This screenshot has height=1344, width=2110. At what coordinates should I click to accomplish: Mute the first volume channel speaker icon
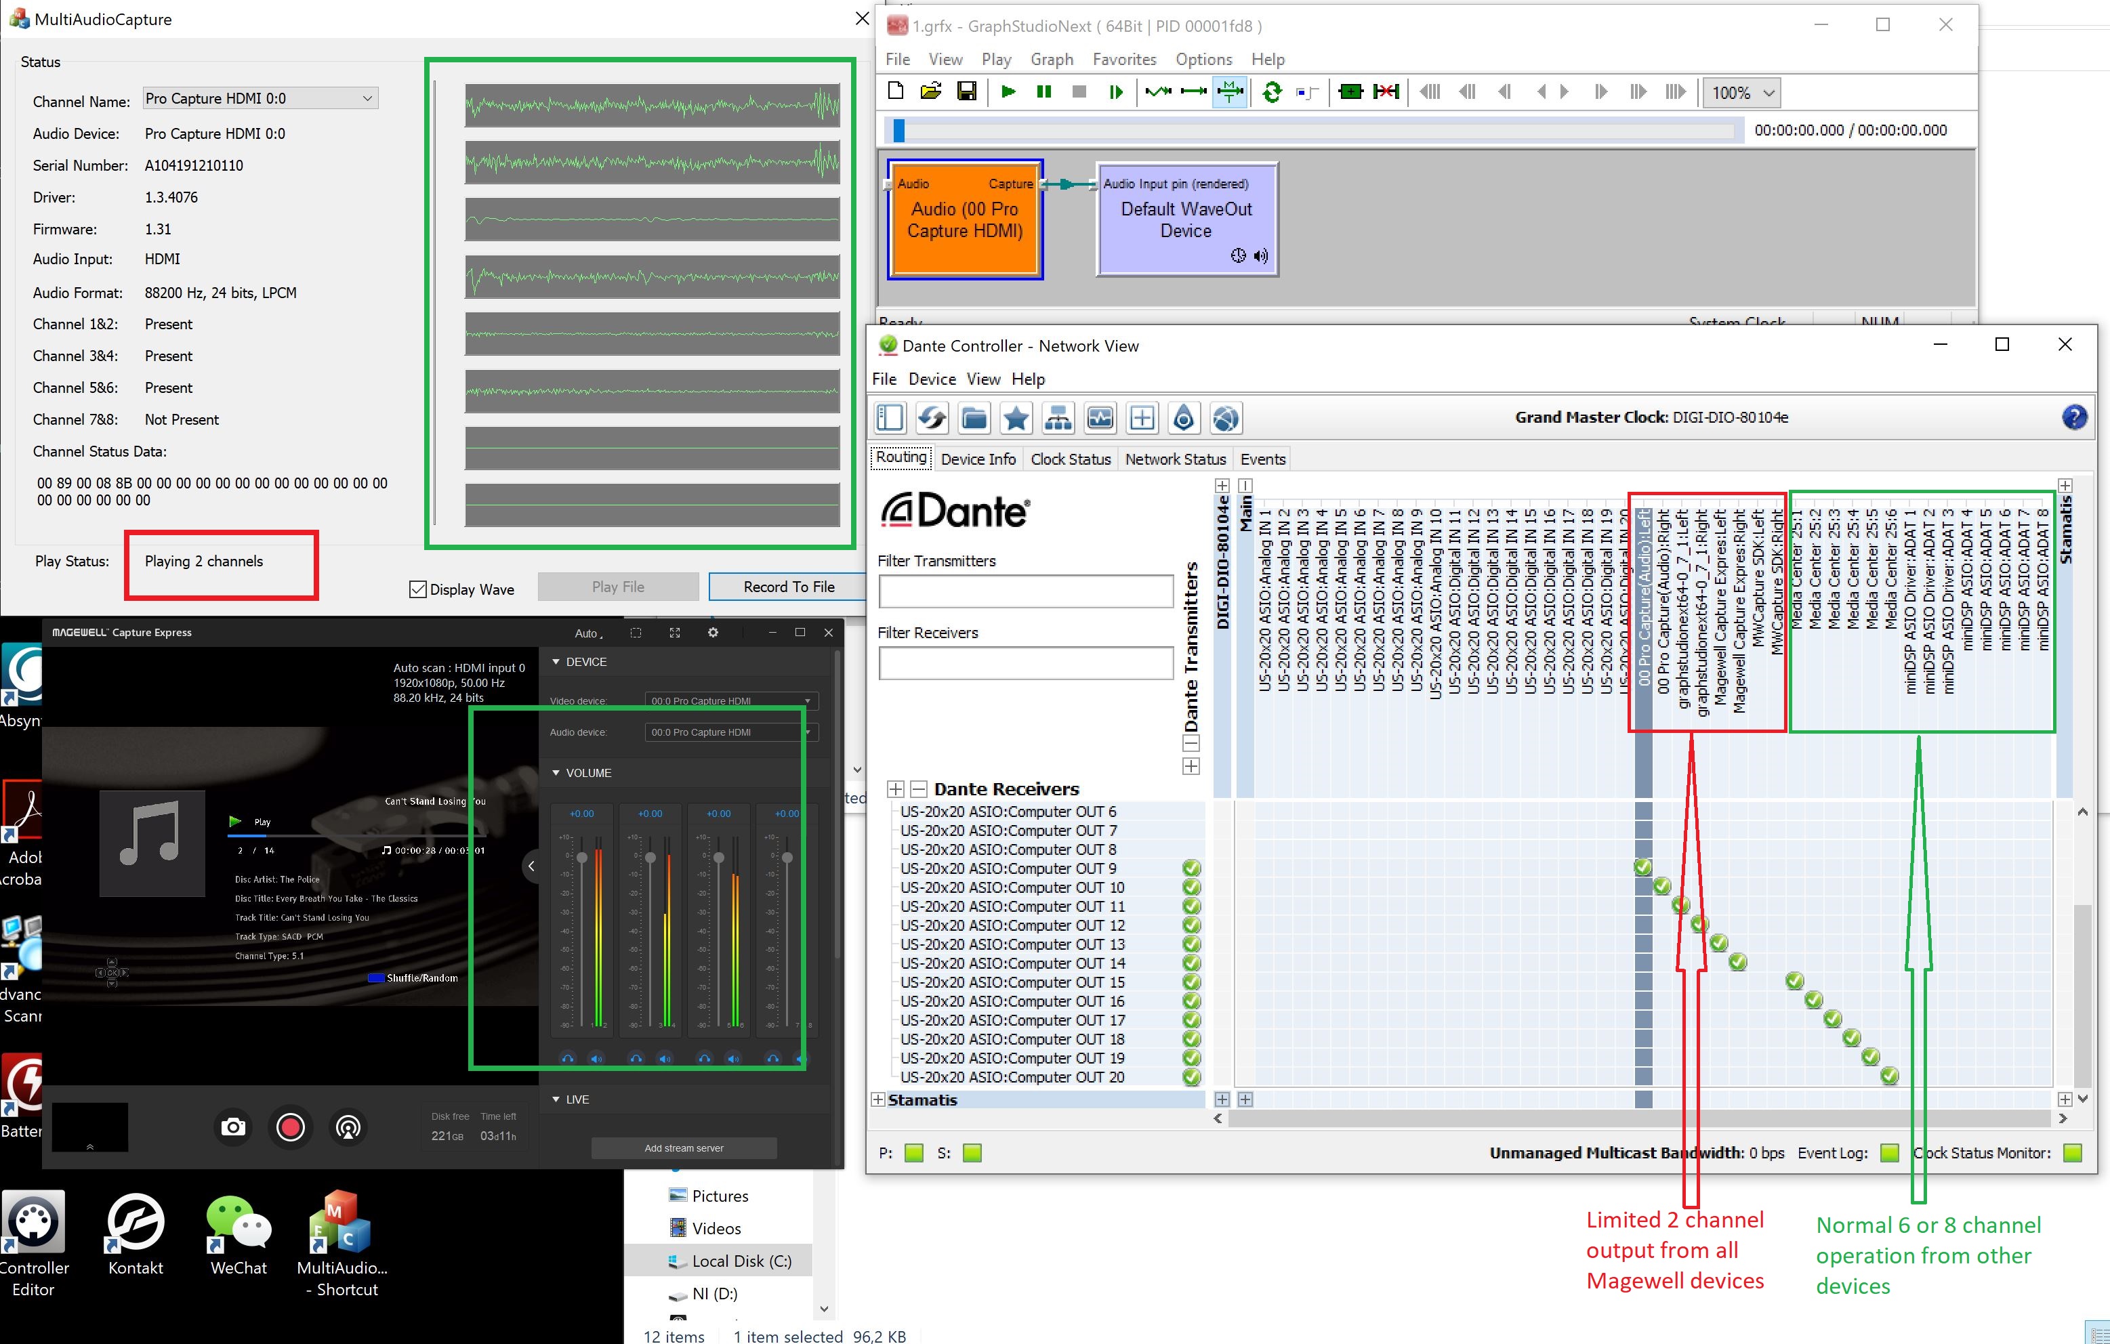597,1058
